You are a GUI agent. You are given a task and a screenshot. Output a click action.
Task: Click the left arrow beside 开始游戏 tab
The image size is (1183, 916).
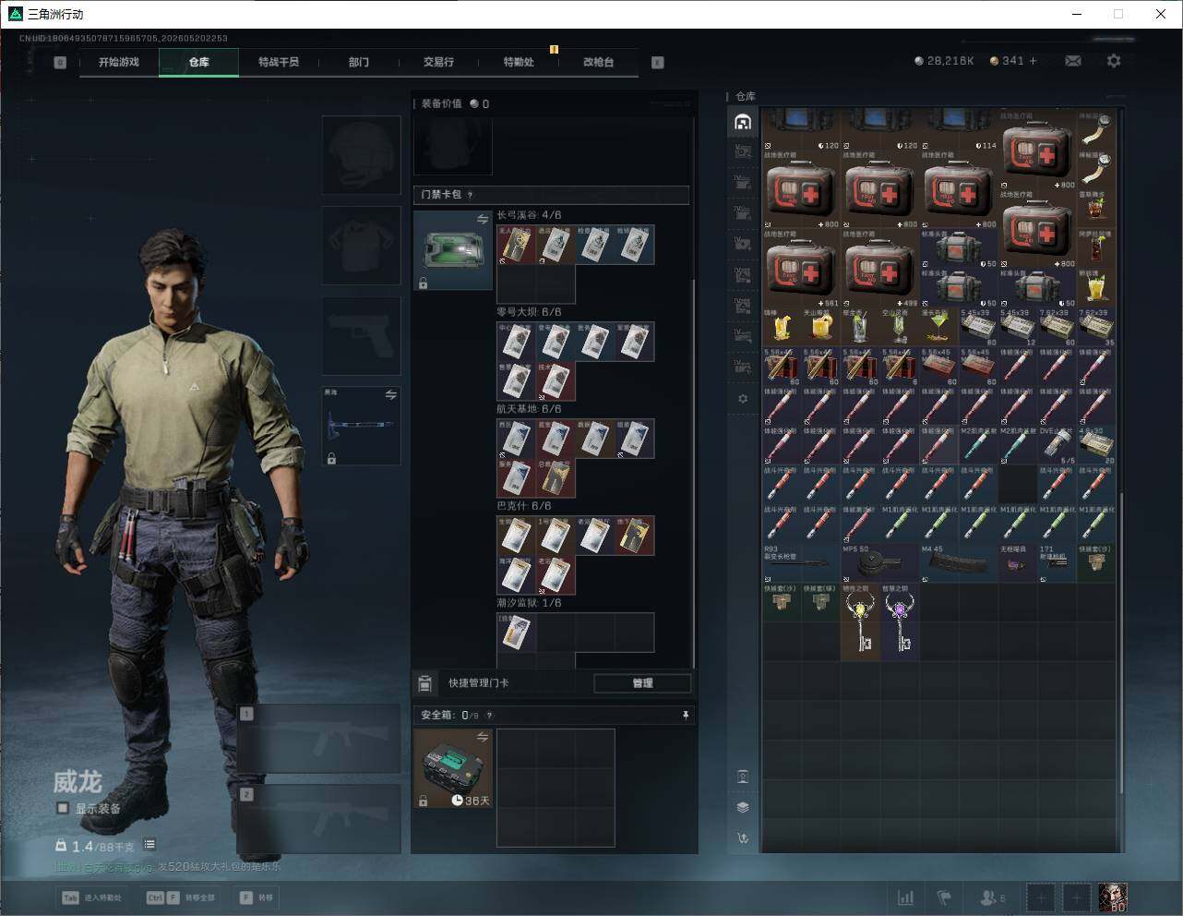coord(60,63)
